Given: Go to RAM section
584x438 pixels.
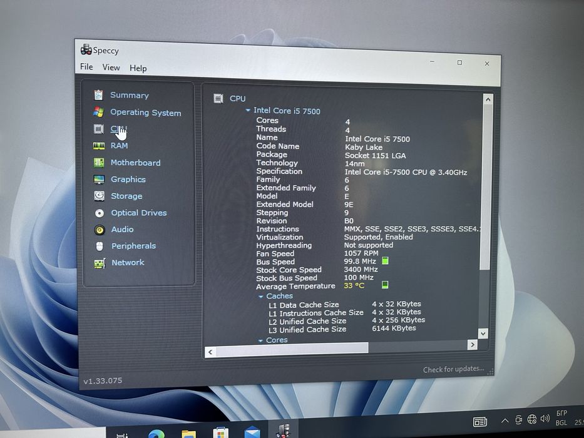Looking at the screenshot, I should pyautogui.click(x=119, y=146).
